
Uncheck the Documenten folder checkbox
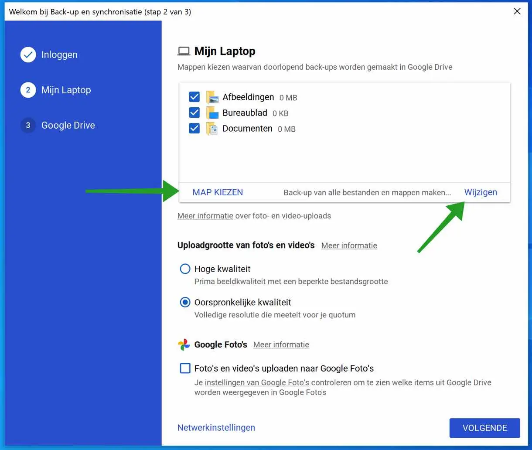click(194, 128)
